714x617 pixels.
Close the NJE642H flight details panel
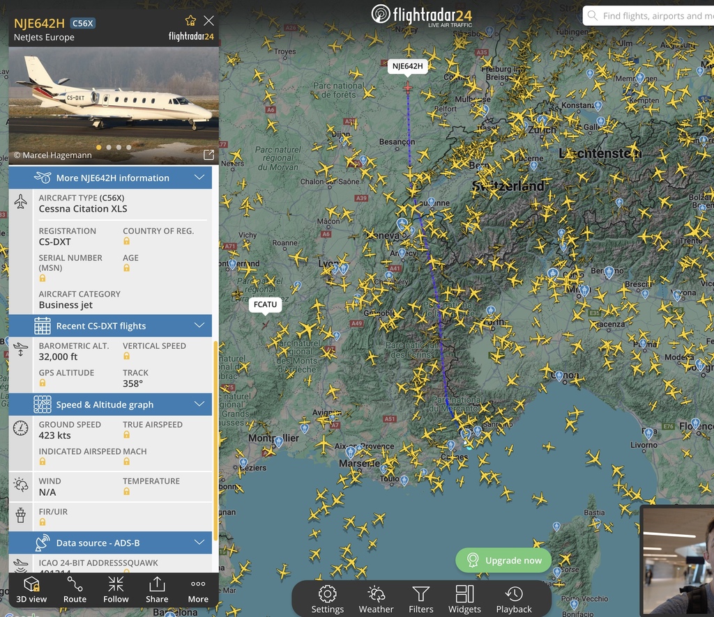coord(208,20)
